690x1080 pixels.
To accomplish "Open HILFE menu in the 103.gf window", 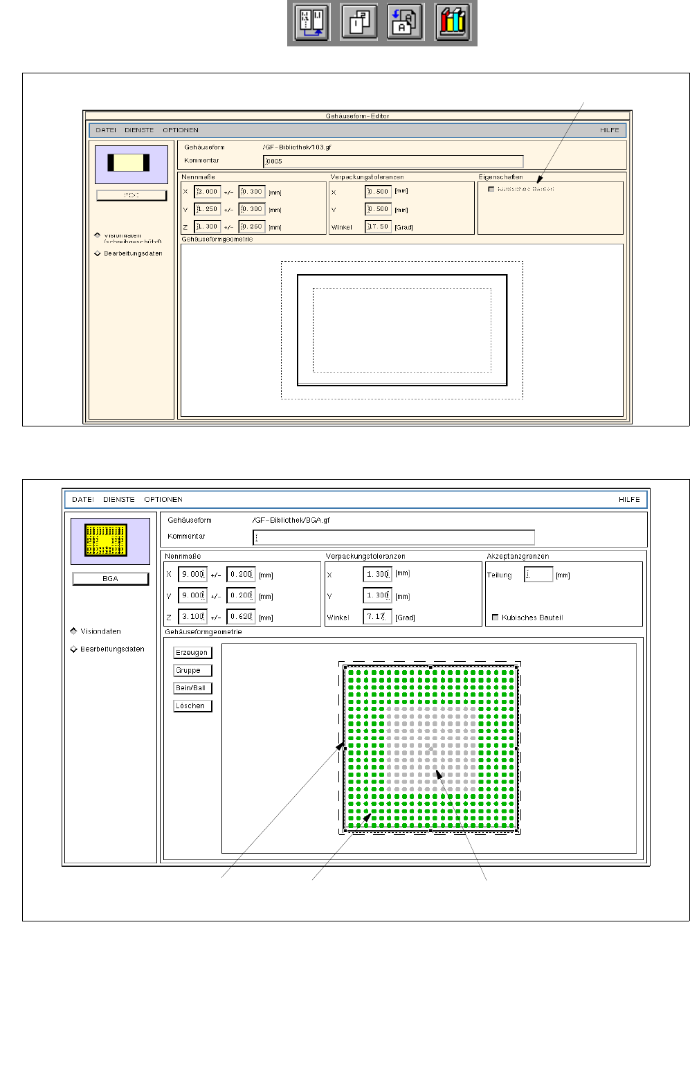I will [610, 130].
